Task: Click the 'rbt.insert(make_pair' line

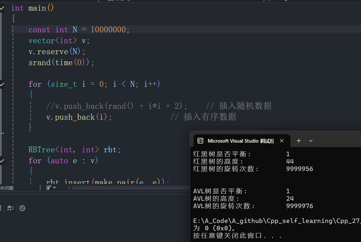Action: tap(107, 181)
